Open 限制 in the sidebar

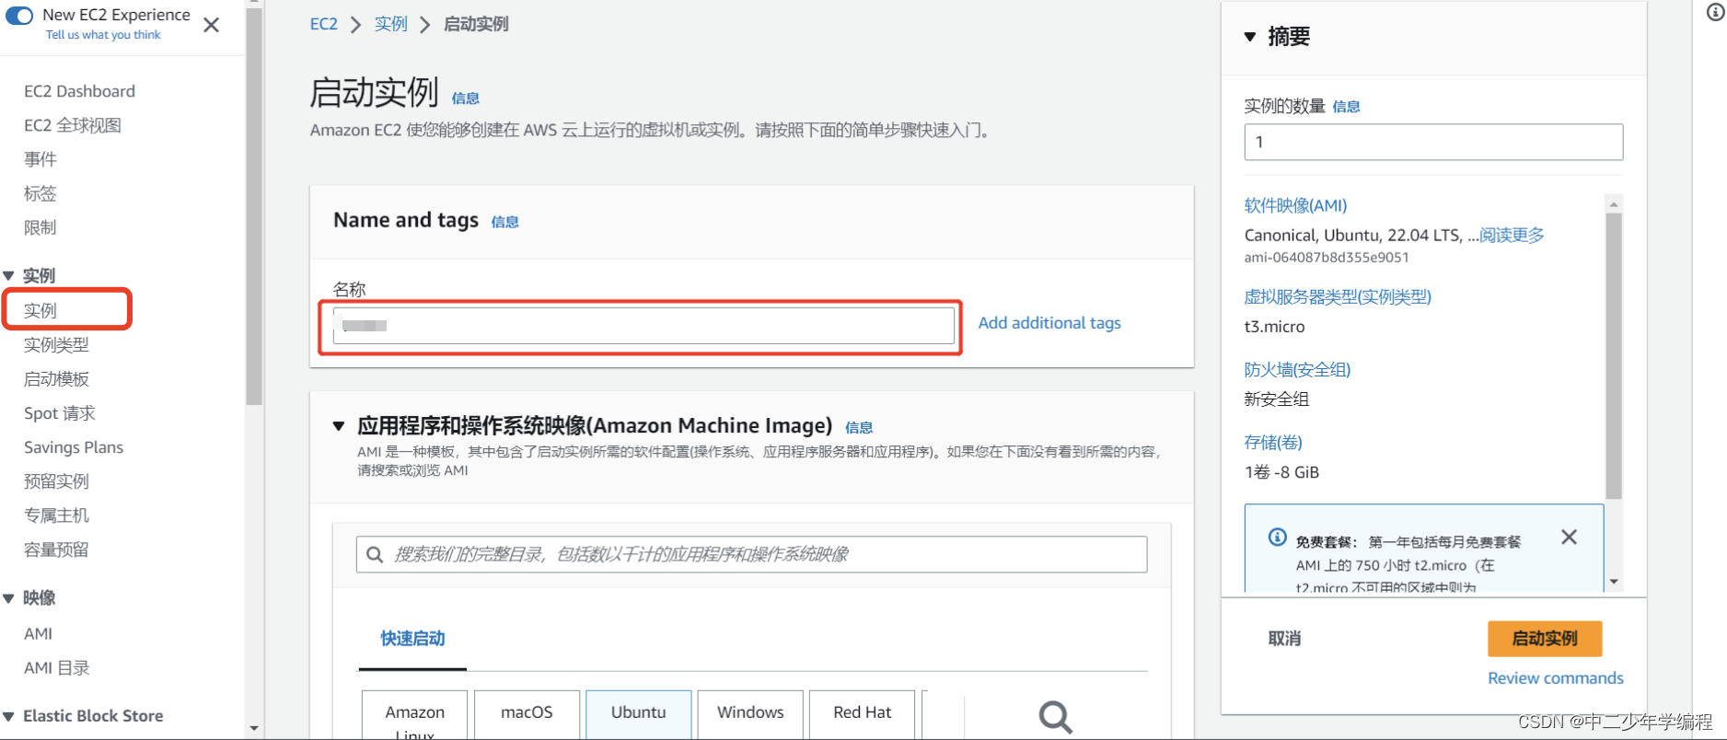41,227
